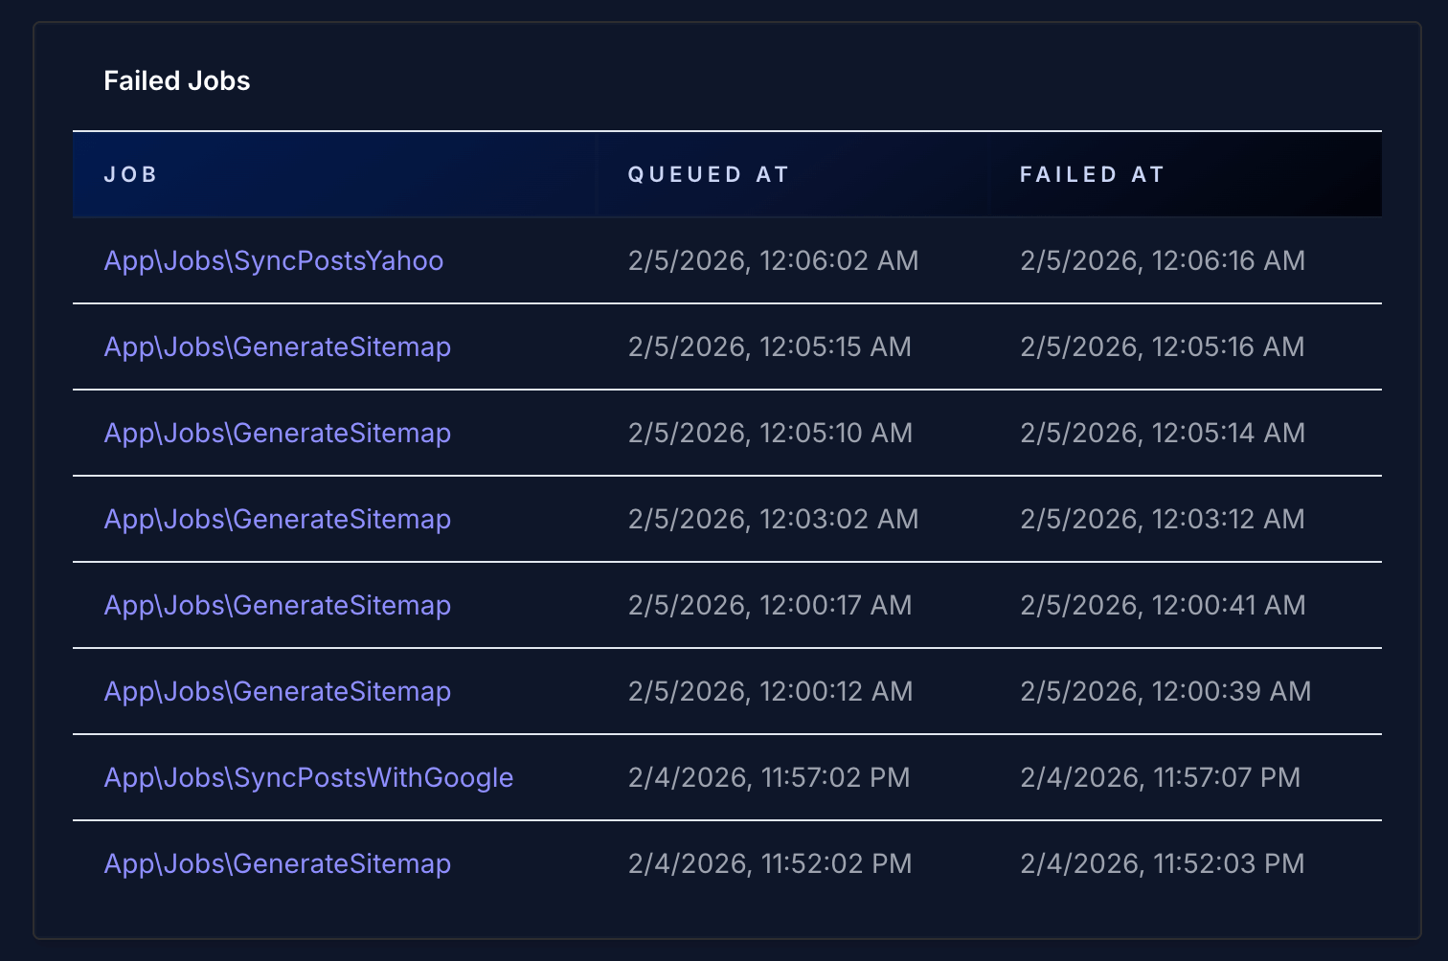Click the QUEUED AT column header
This screenshot has height=961, width=1448.
[708, 174]
